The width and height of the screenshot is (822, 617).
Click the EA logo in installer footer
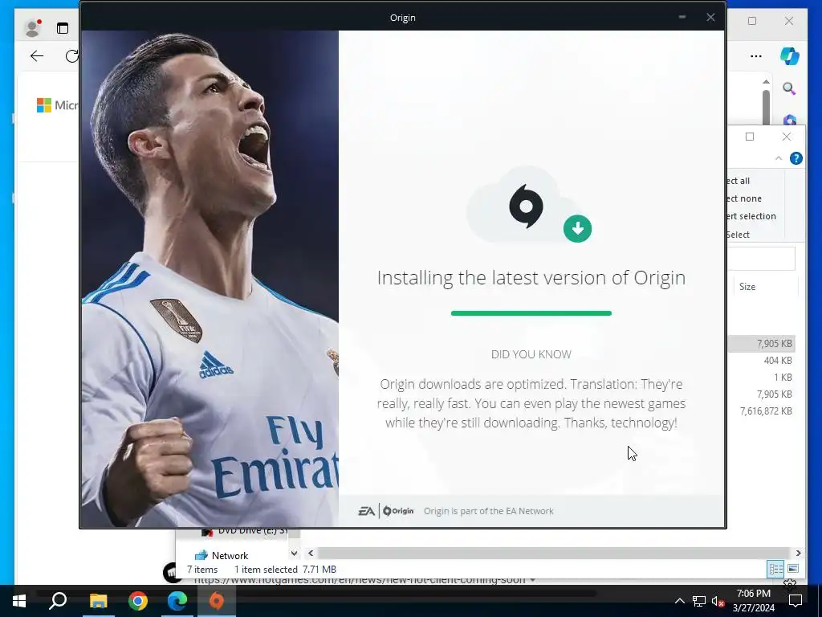point(366,510)
